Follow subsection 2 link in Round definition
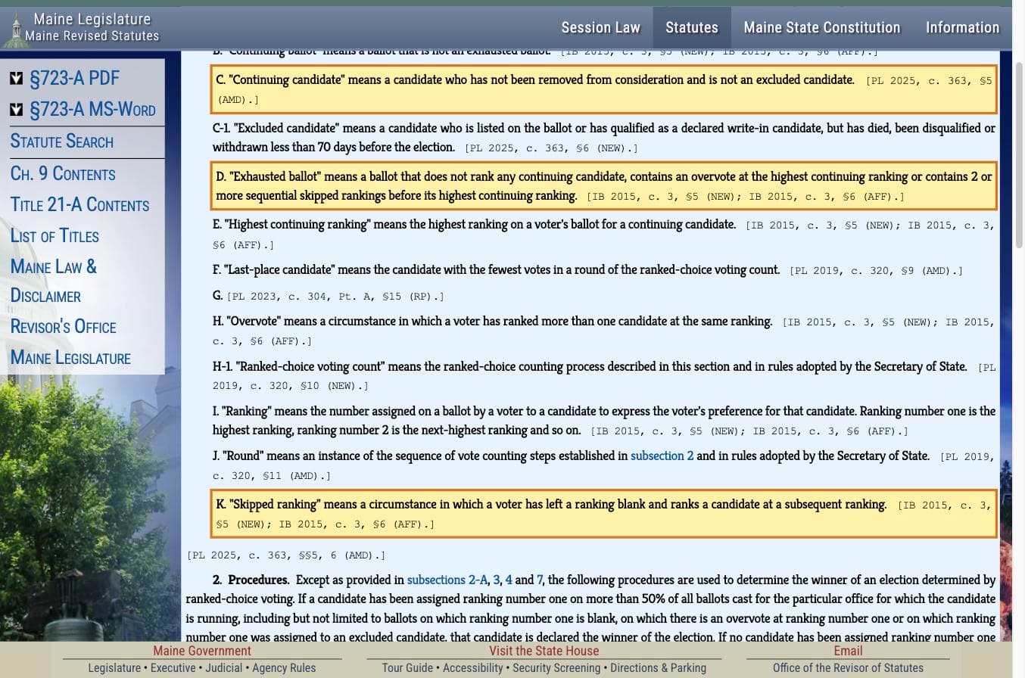The image size is (1025, 678). [x=662, y=456]
